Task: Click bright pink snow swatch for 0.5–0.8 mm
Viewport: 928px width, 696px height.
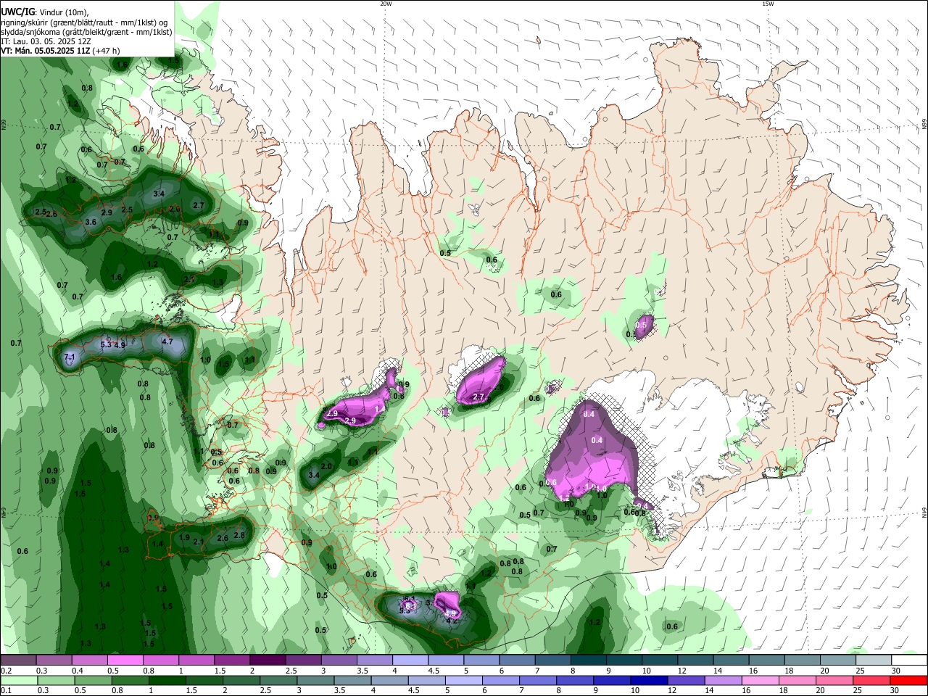Action: click(x=125, y=660)
